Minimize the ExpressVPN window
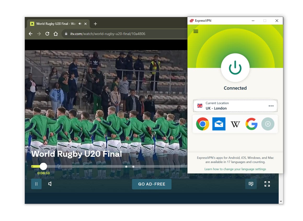This screenshot has height=221, width=303. coord(253,21)
